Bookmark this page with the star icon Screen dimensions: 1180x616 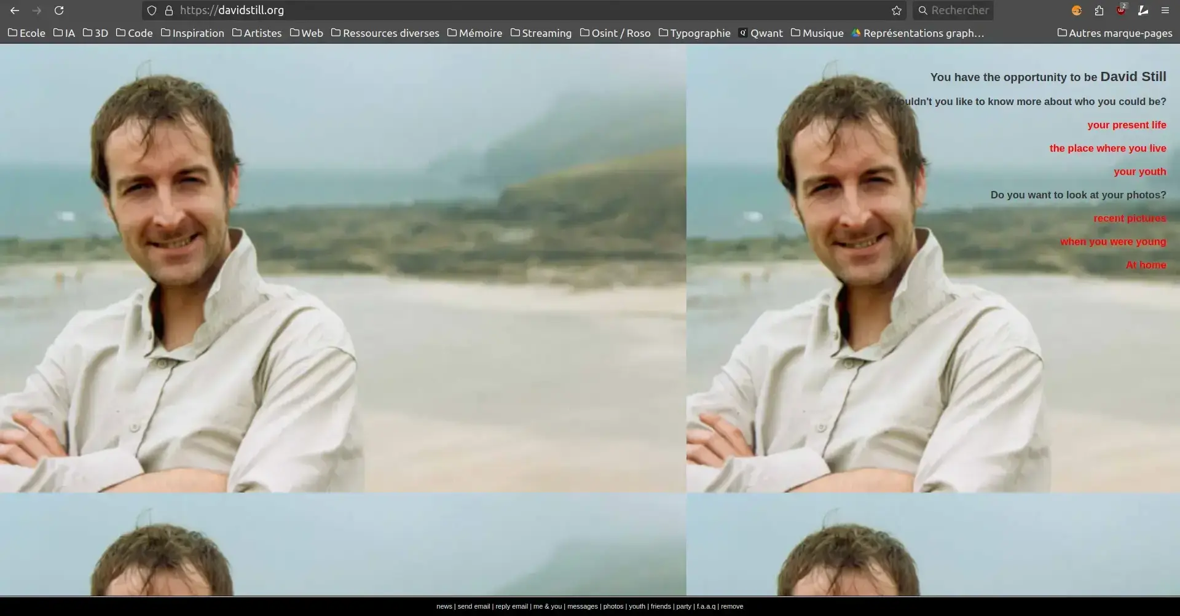[x=897, y=10]
